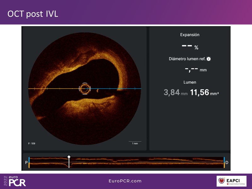Click the 'OCT post IVL' slide title
This screenshot has width=252, height=189.
pyautogui.click(x=33, y=14)
